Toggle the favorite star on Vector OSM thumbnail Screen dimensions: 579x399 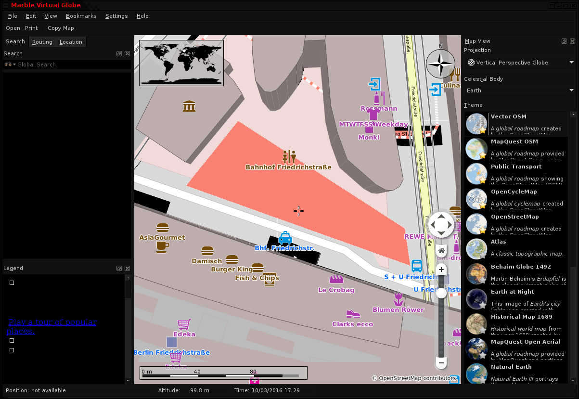click(x=482, y=130)
